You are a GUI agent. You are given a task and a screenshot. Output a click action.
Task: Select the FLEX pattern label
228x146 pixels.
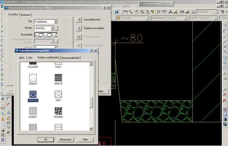pyautogui.click(x=58, y=67)
